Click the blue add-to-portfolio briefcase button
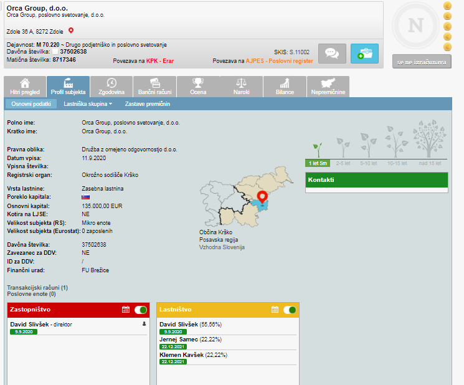 [x=364, y=54]
